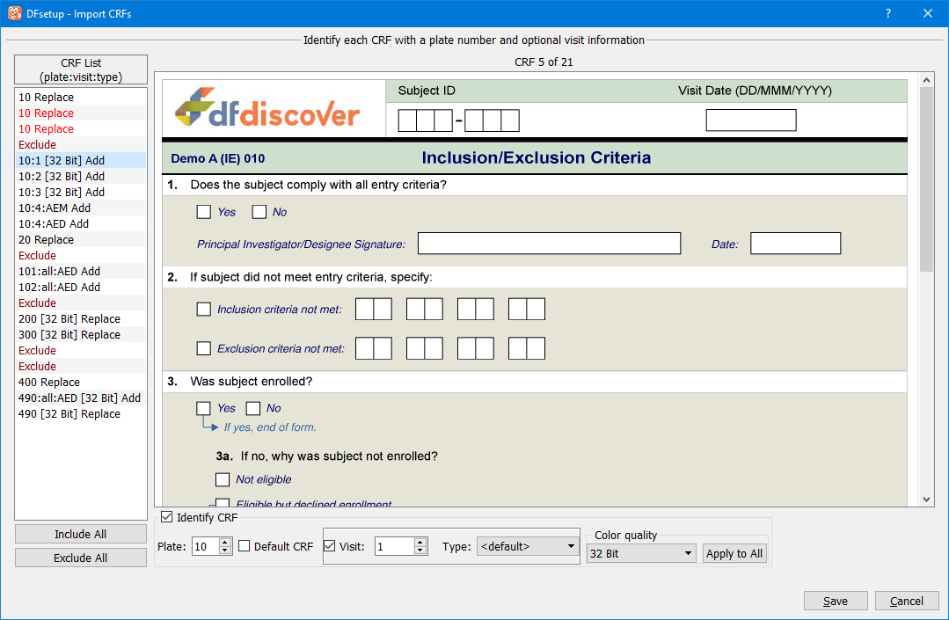Click the Apply to All button
Image resolution: width=949 pixels, height=620 pixels.
pos(734,554)
